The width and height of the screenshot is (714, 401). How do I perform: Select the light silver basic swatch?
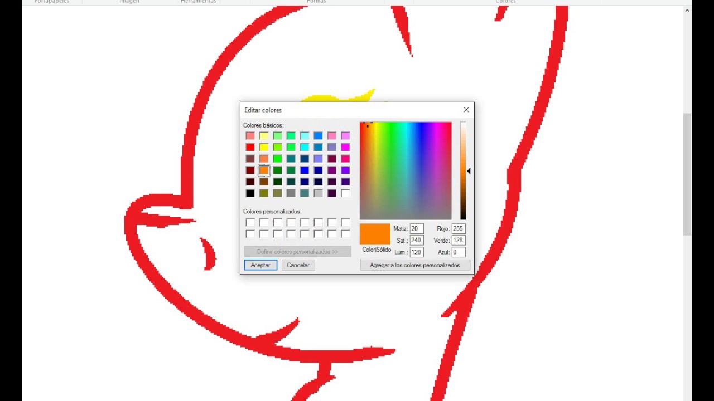[318, 193]
